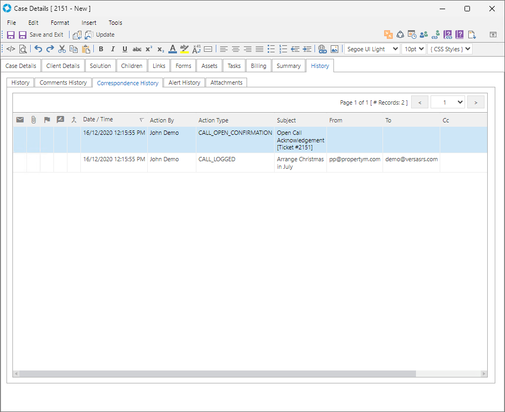The width and height of the screenshot is (505, 412).
Task: Click the Undo arrow icon
Action: point(38,49)
